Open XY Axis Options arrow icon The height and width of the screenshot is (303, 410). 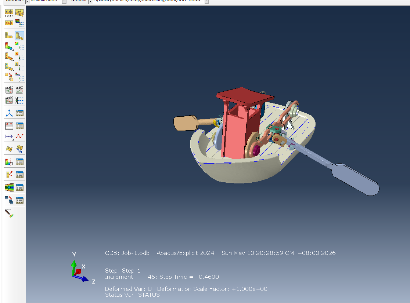click(9, 136)
